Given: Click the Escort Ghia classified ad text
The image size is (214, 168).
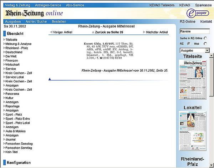Looking at the screenshot, I should pyautogui.click(x=108, y=51).
